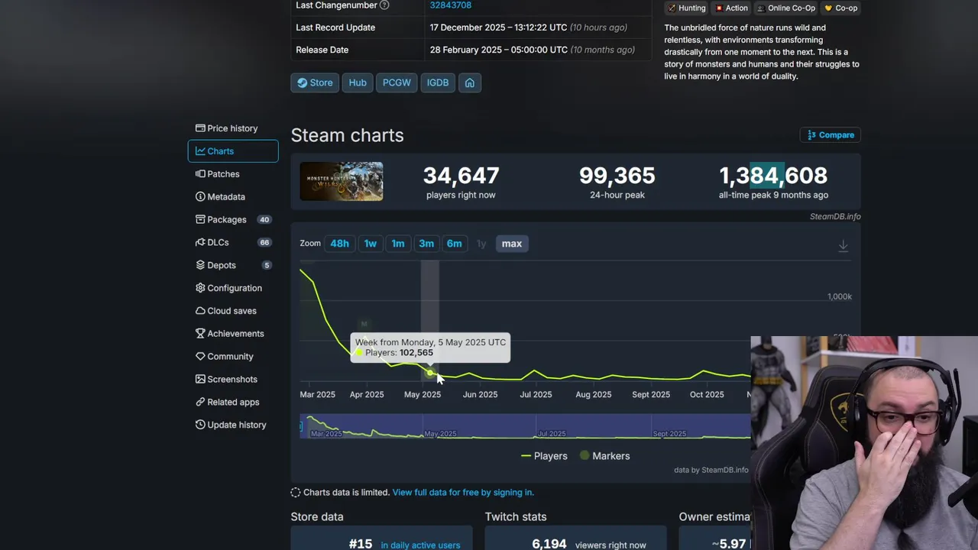Open the Cloud saves sidebar section
The image size is (978, 550).
(233, 311)
